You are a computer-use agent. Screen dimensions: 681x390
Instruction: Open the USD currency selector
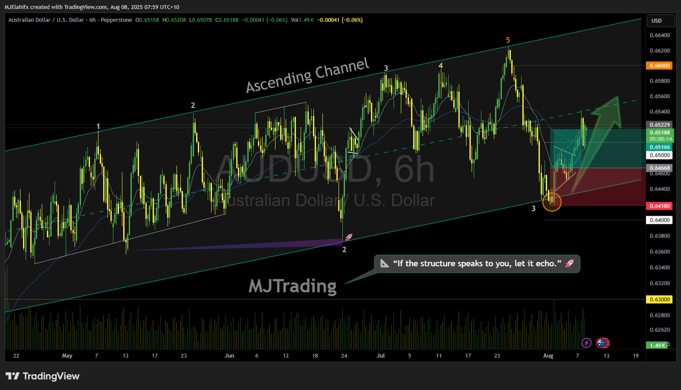(661, 20)
